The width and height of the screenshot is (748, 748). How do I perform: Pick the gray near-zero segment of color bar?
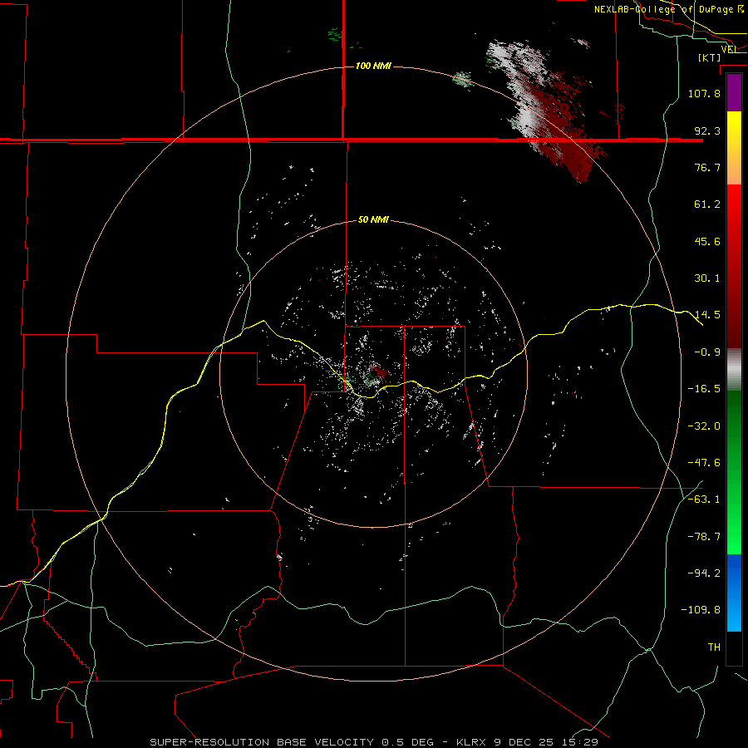point(734,369)
